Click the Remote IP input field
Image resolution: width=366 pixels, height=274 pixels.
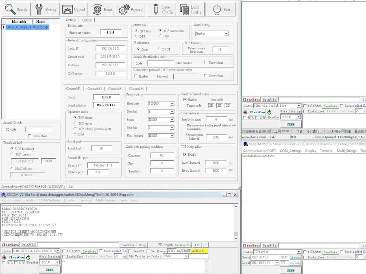coord(102,165)
